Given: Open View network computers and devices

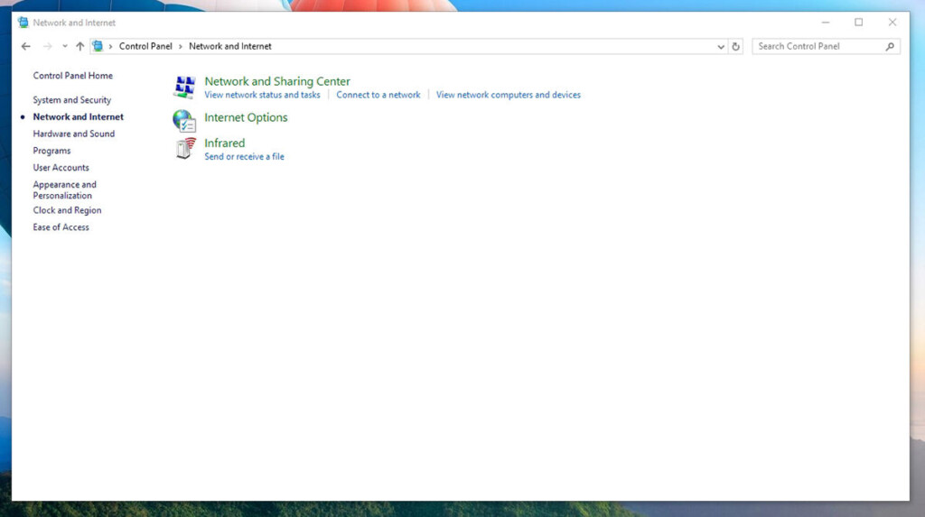Looking at the screenshot, I should tap(509, 95).
